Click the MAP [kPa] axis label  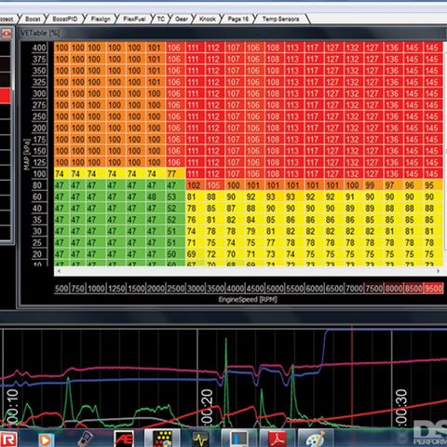pyautogui.click(x=27, y=155)
